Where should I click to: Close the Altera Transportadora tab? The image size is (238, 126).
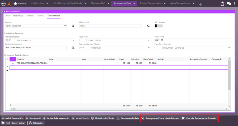(193, 3)
